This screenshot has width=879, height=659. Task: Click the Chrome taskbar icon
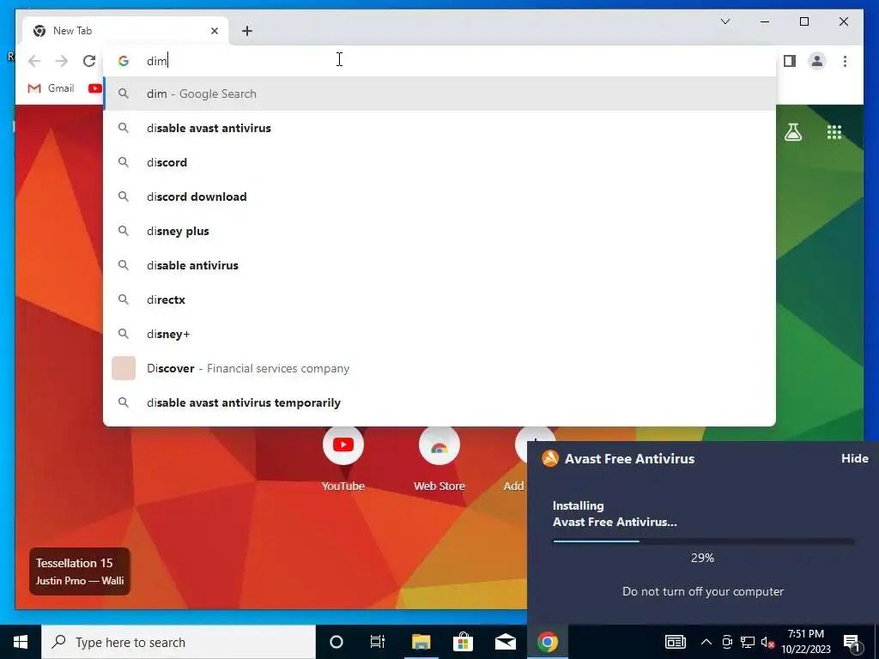coord(548,642)
